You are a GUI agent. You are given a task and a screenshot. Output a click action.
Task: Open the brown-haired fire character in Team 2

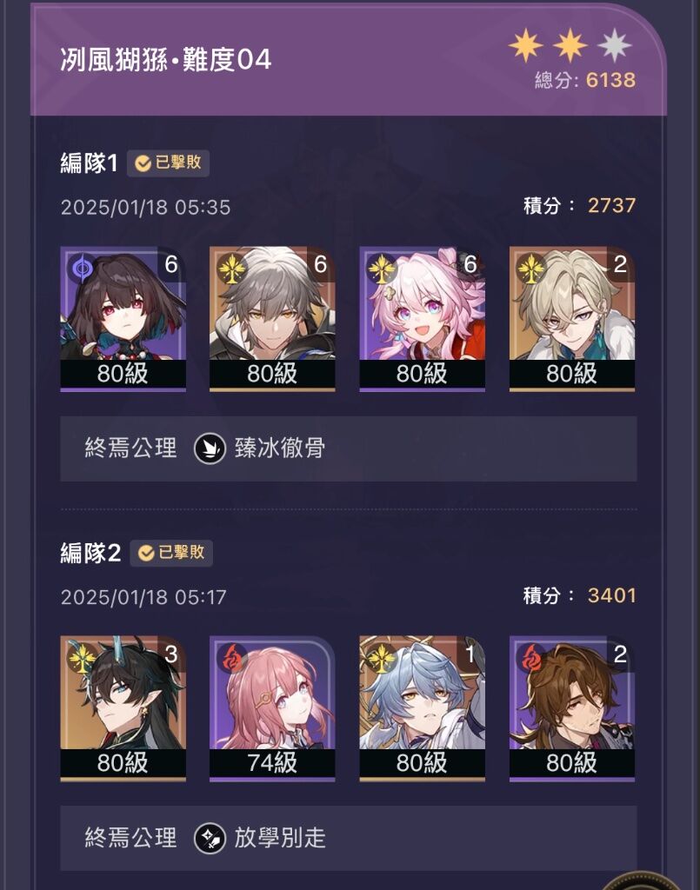click(x=572, y=708)
